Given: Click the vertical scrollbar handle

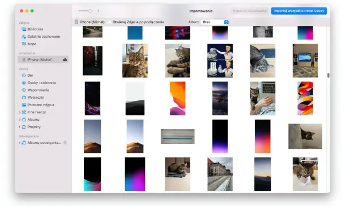Looking at the screenshot, I should pyautogui.click(x=328, y=75).
